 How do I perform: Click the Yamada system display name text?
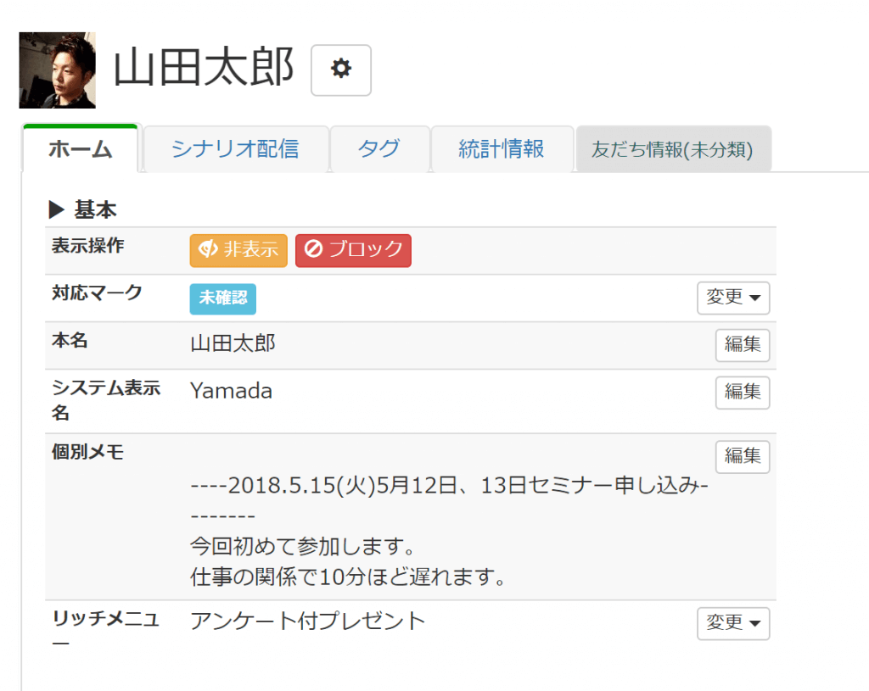click(x=231, y=391)
